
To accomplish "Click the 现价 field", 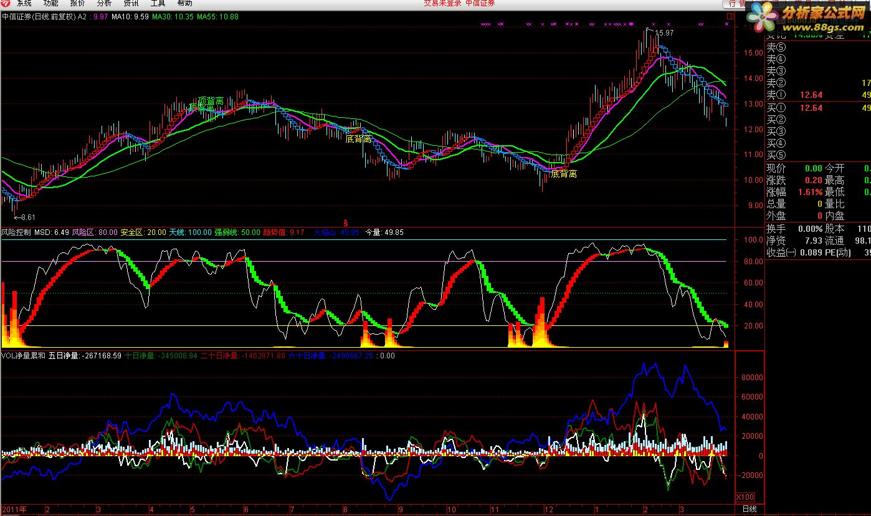I will point(794,168).
